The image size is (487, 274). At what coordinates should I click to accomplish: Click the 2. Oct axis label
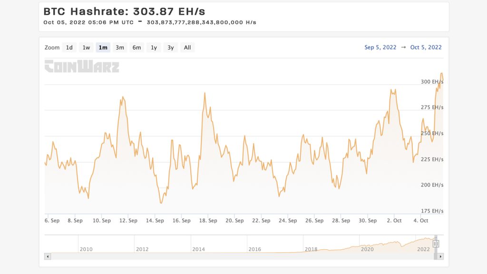(394, 221)
